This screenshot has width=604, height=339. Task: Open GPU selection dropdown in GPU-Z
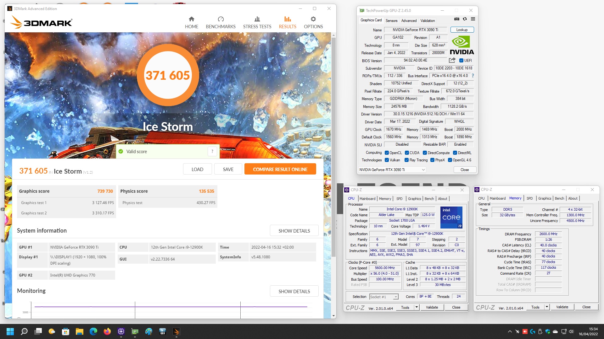(x=392, y=170)
